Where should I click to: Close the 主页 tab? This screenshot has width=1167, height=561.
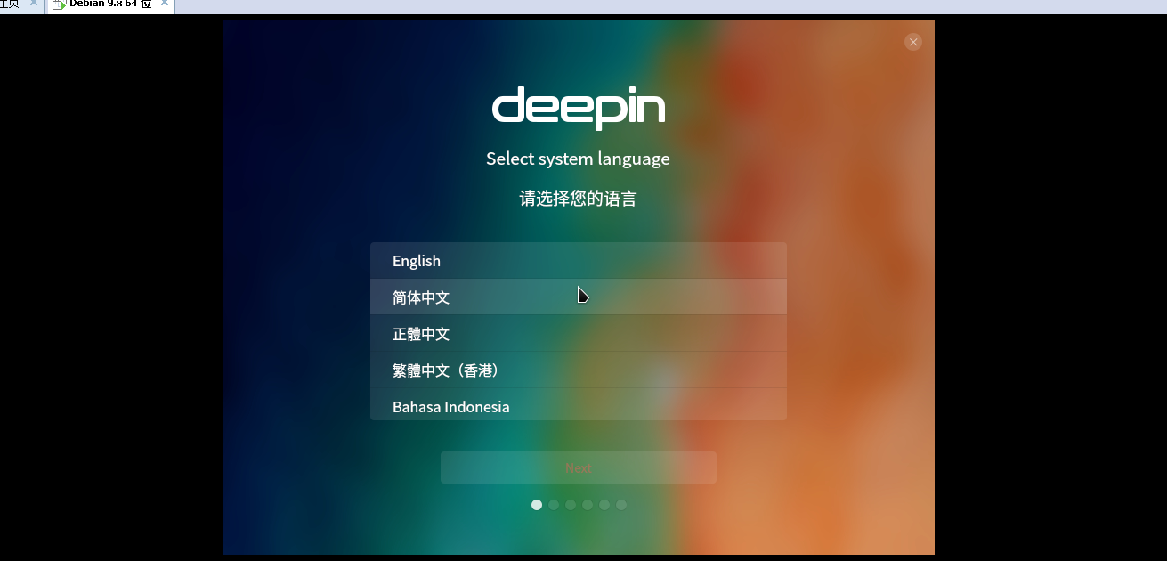(x=34, y=4)
